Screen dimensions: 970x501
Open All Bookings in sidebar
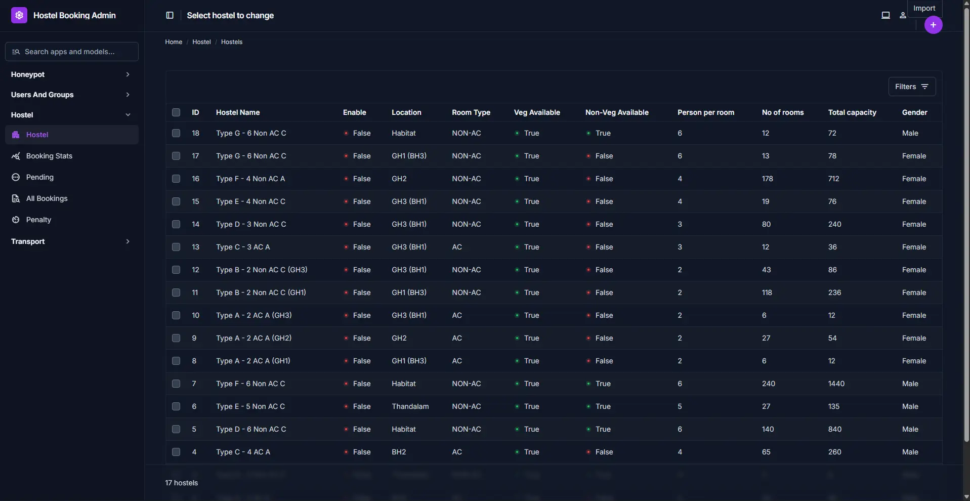coord(47,198)
